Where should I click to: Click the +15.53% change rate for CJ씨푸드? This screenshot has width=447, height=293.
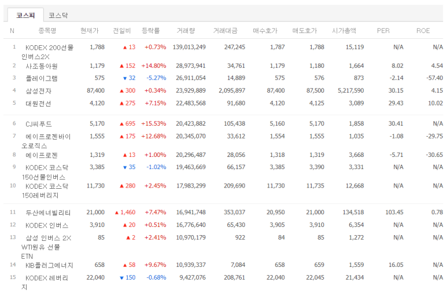154,124
